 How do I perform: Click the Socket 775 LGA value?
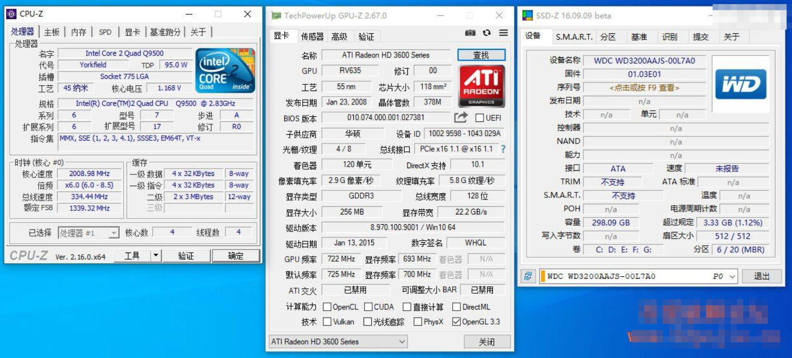coord(125,76)
